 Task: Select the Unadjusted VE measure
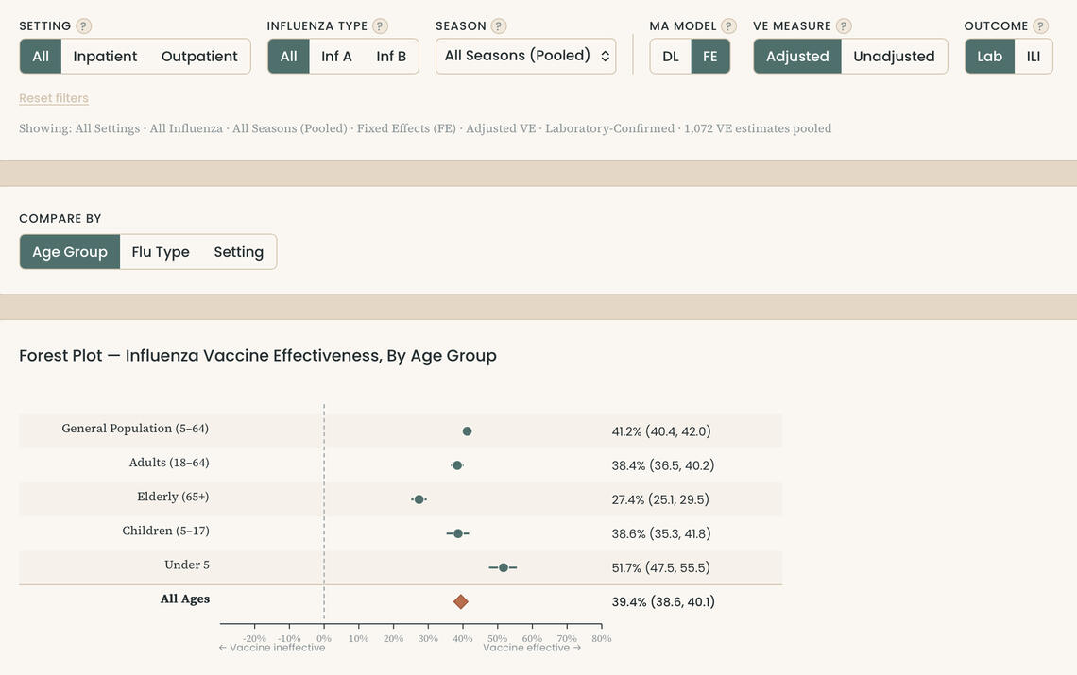point(894,57)
